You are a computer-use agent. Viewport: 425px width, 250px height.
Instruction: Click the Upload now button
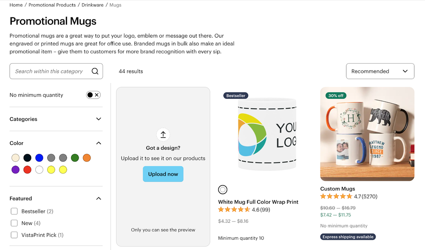tap(163, 174)
